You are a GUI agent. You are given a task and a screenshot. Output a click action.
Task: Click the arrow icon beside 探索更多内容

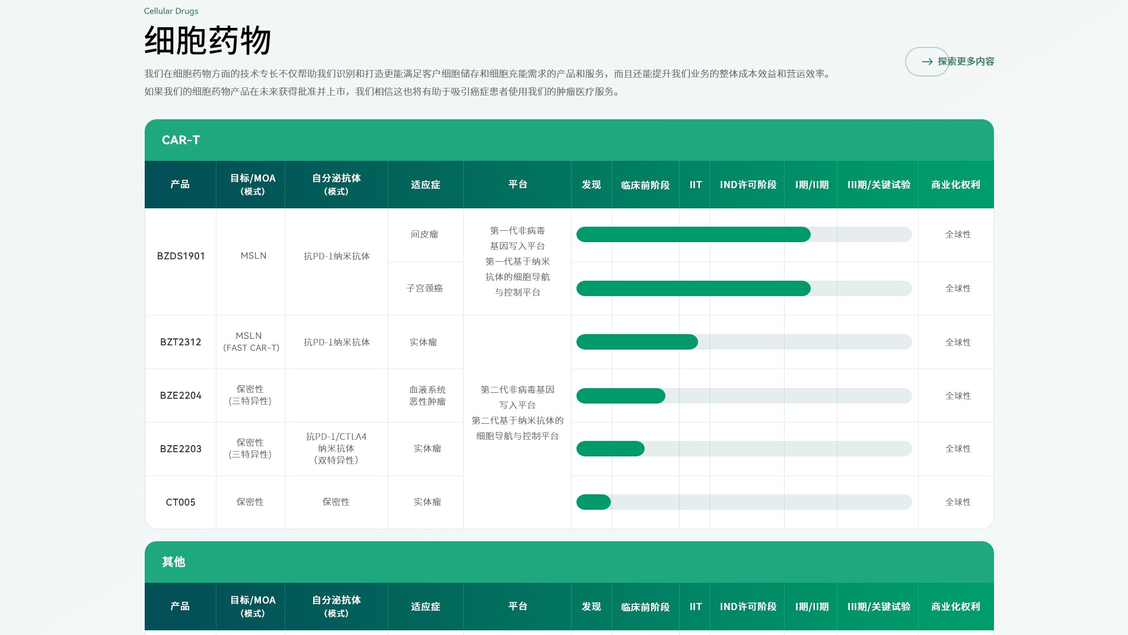tap(927, 62)
